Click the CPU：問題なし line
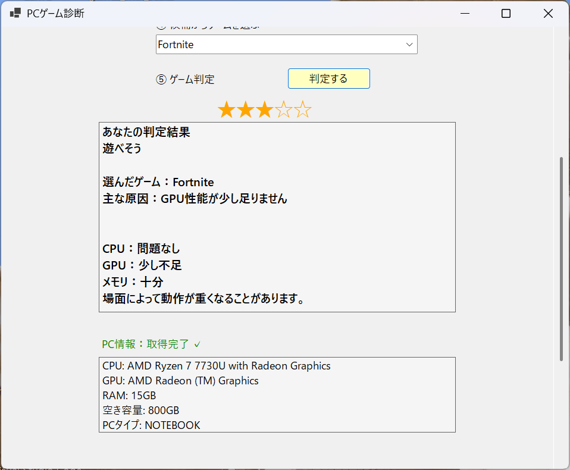 (x=141, y=249)
